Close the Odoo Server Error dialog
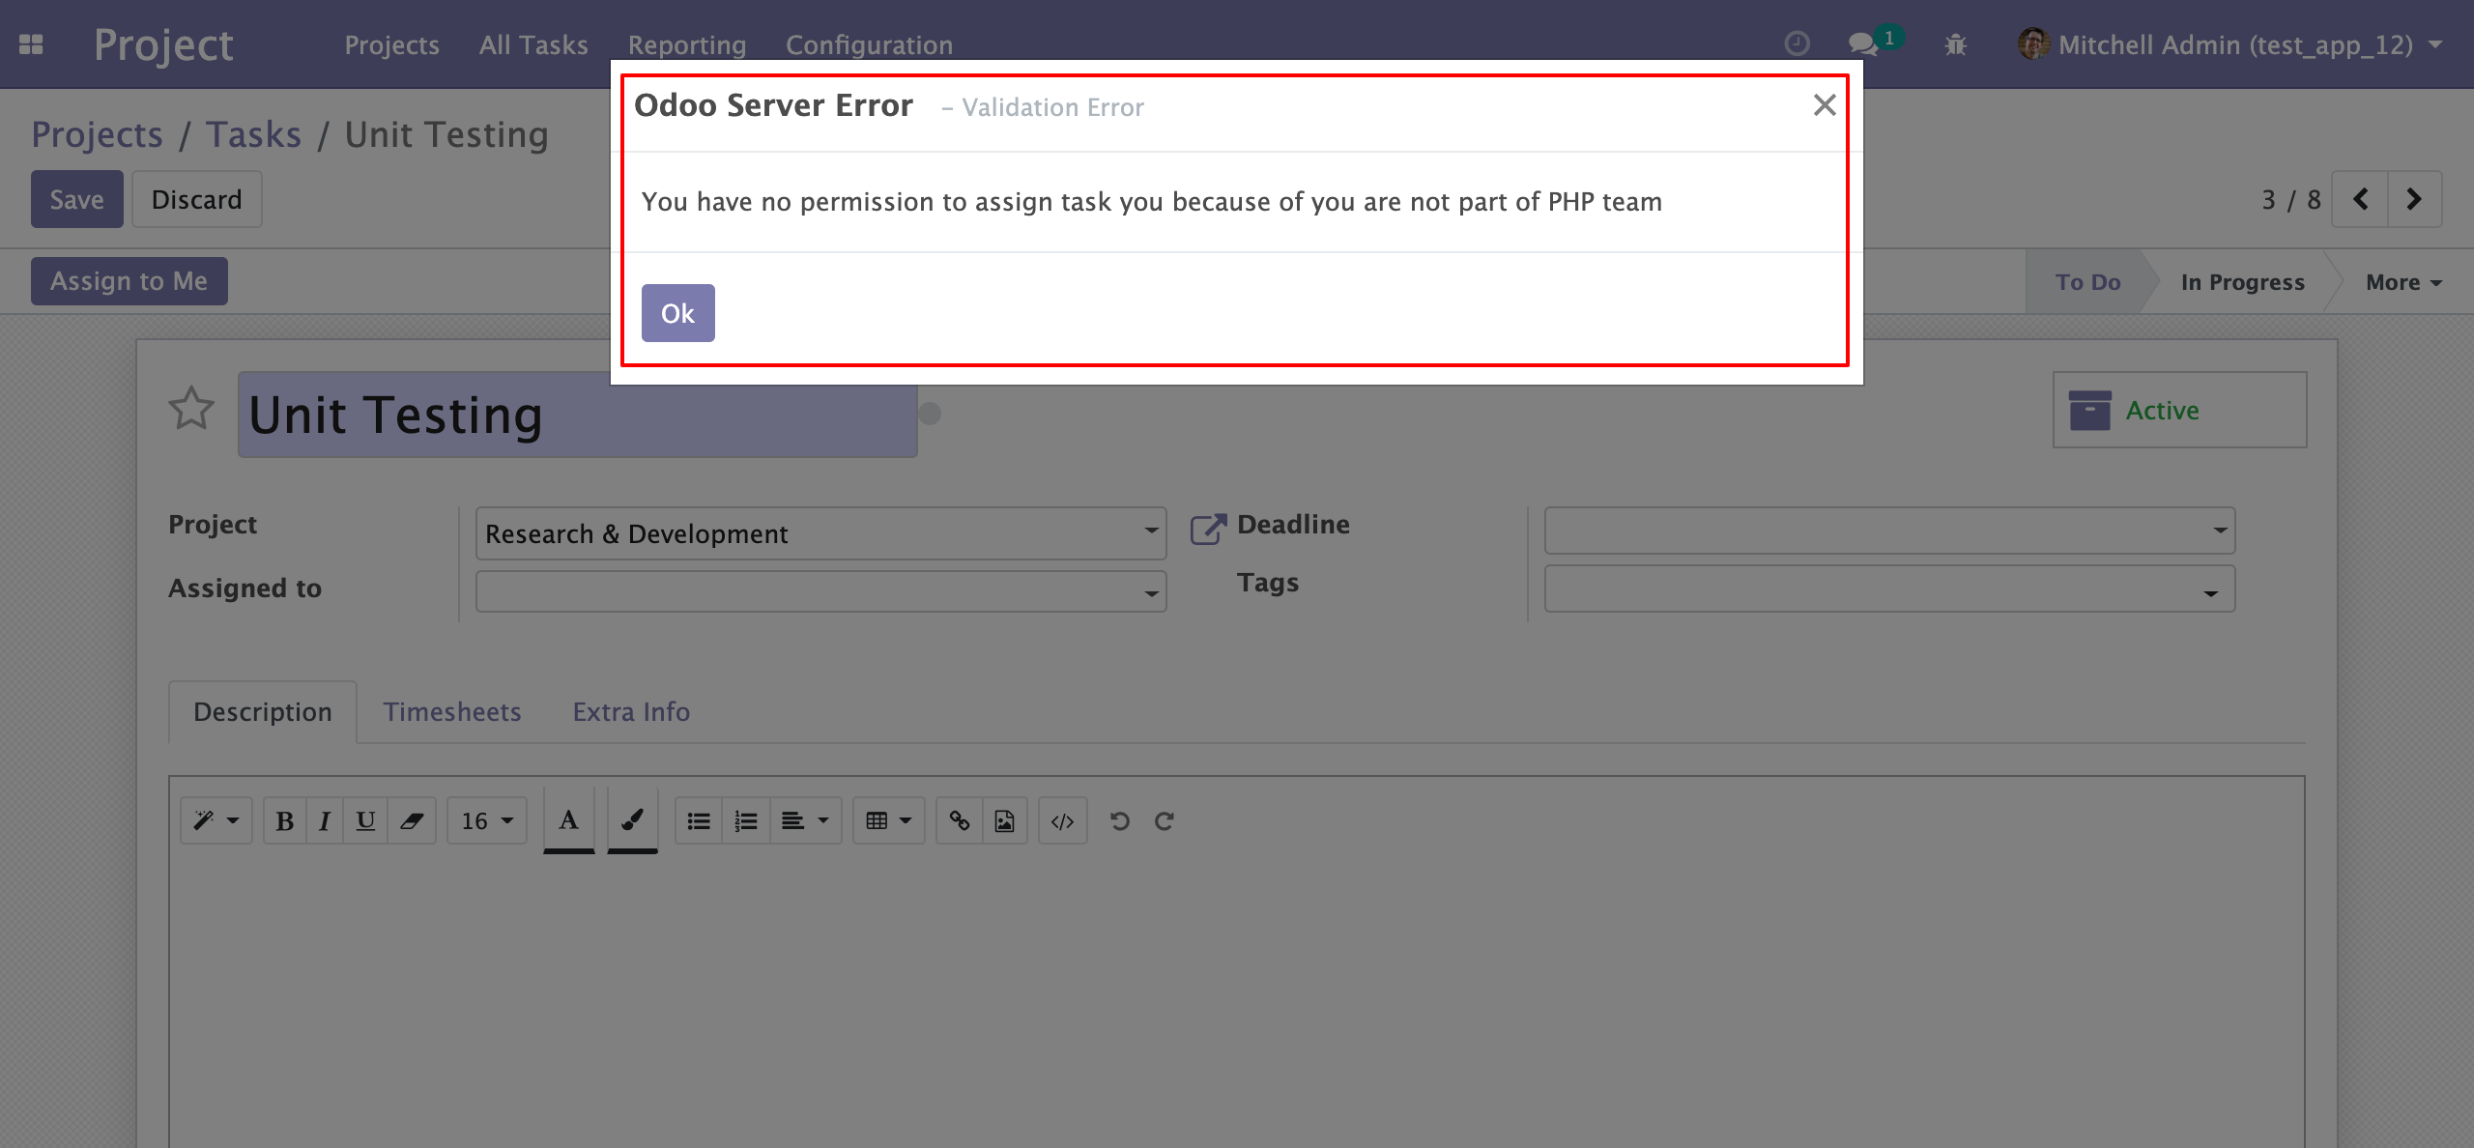The width and height of the screenshot is (2474, 1148). (1825, 104)
